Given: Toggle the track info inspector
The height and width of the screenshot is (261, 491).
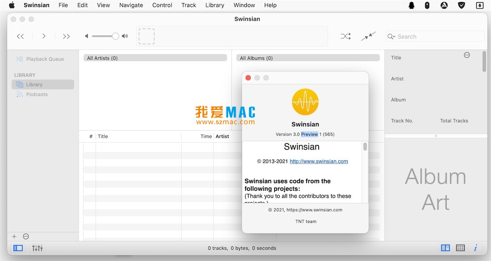Looking at the screenshot, I should click(475, 248).
